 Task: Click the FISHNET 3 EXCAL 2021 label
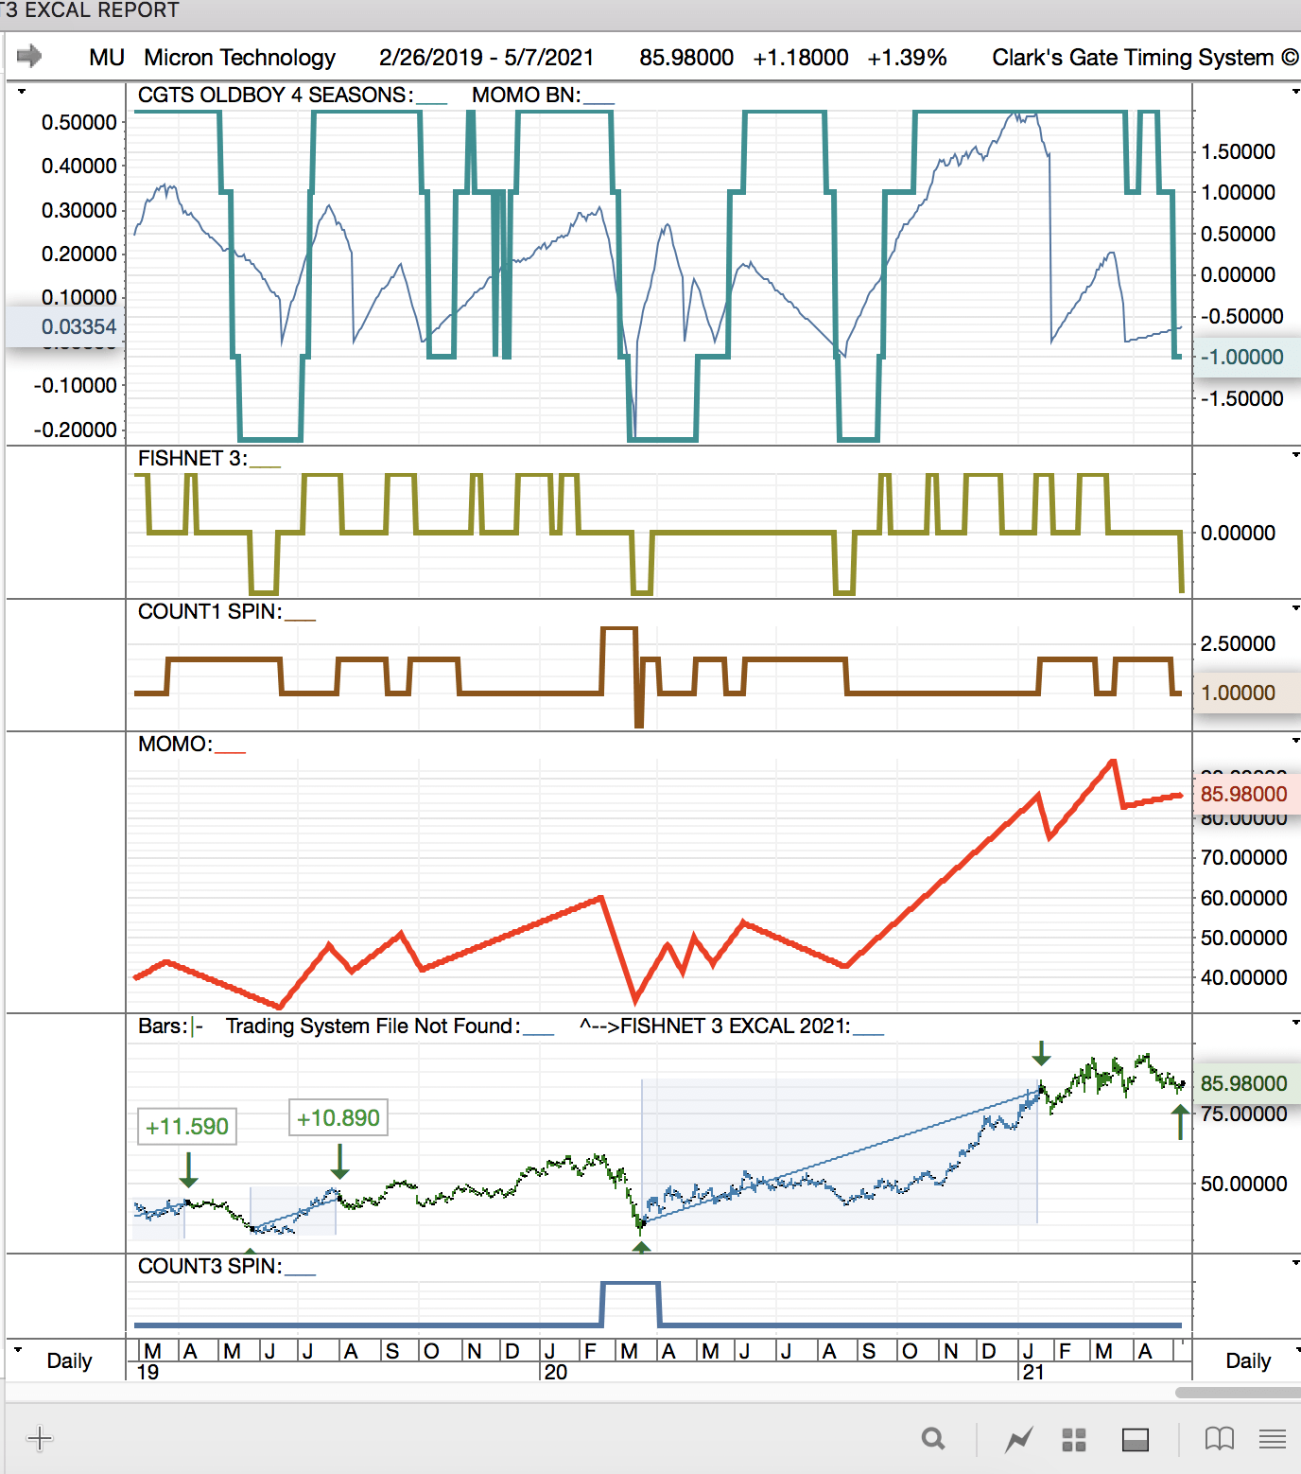coord(715,1026)
